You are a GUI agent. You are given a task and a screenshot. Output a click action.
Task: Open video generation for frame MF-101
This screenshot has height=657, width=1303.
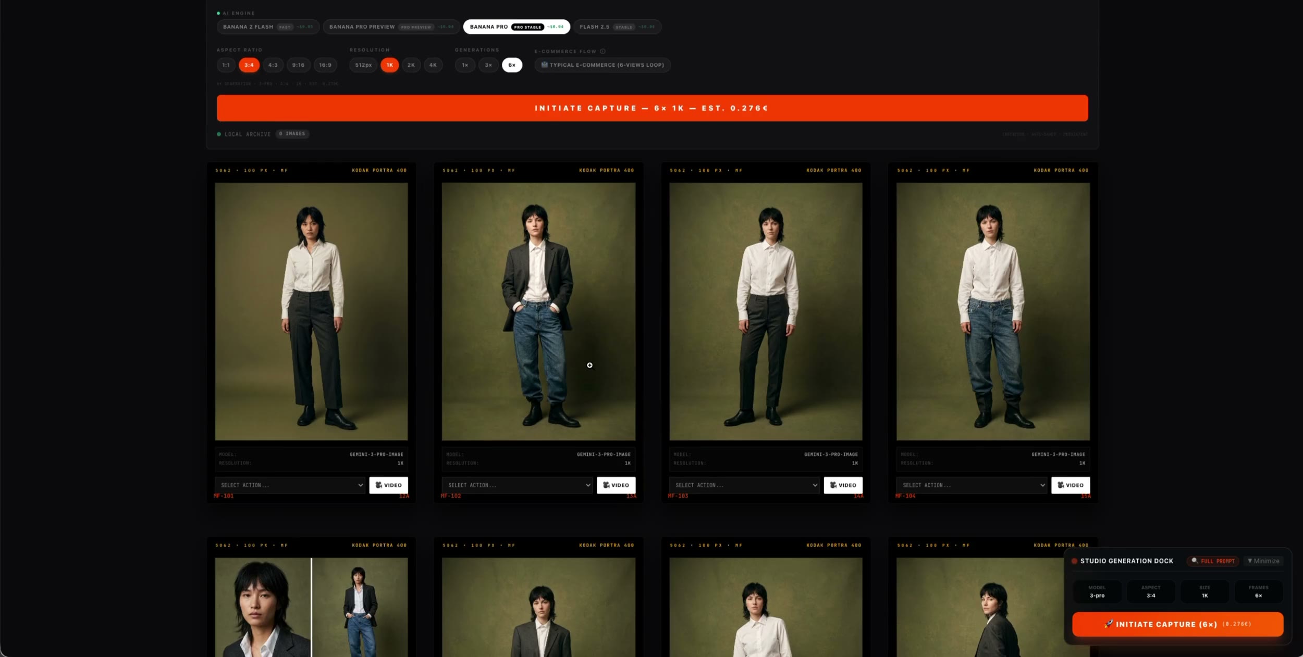coord(388,485)
